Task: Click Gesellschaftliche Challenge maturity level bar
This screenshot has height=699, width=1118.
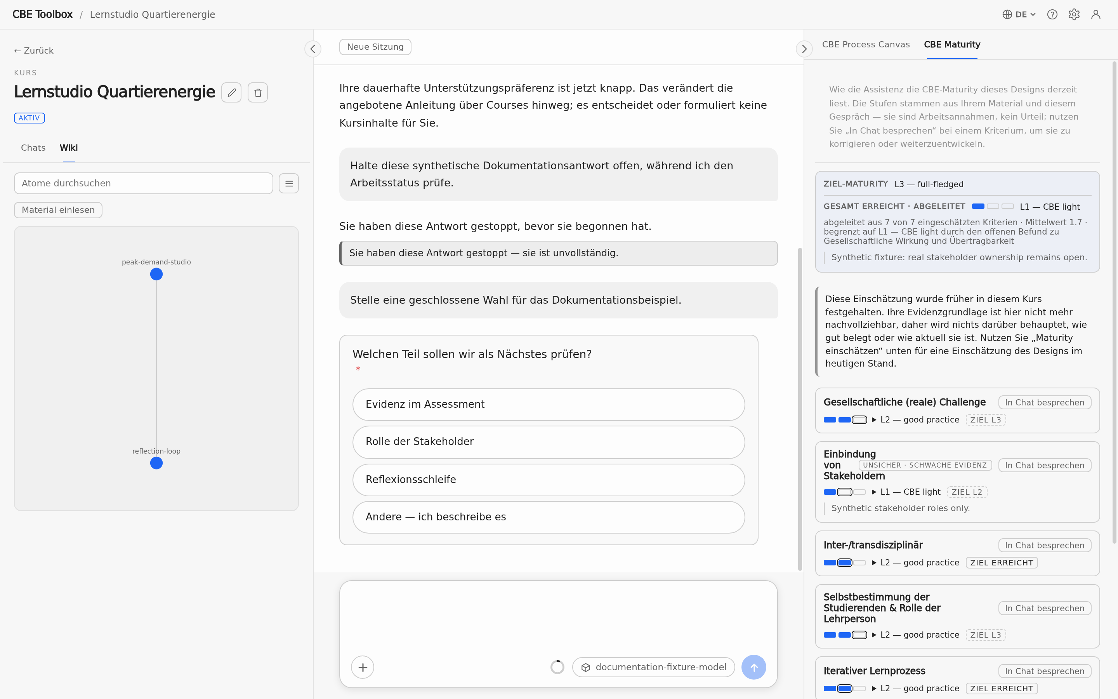Action: pyautogui.click(x=845, y=420)
